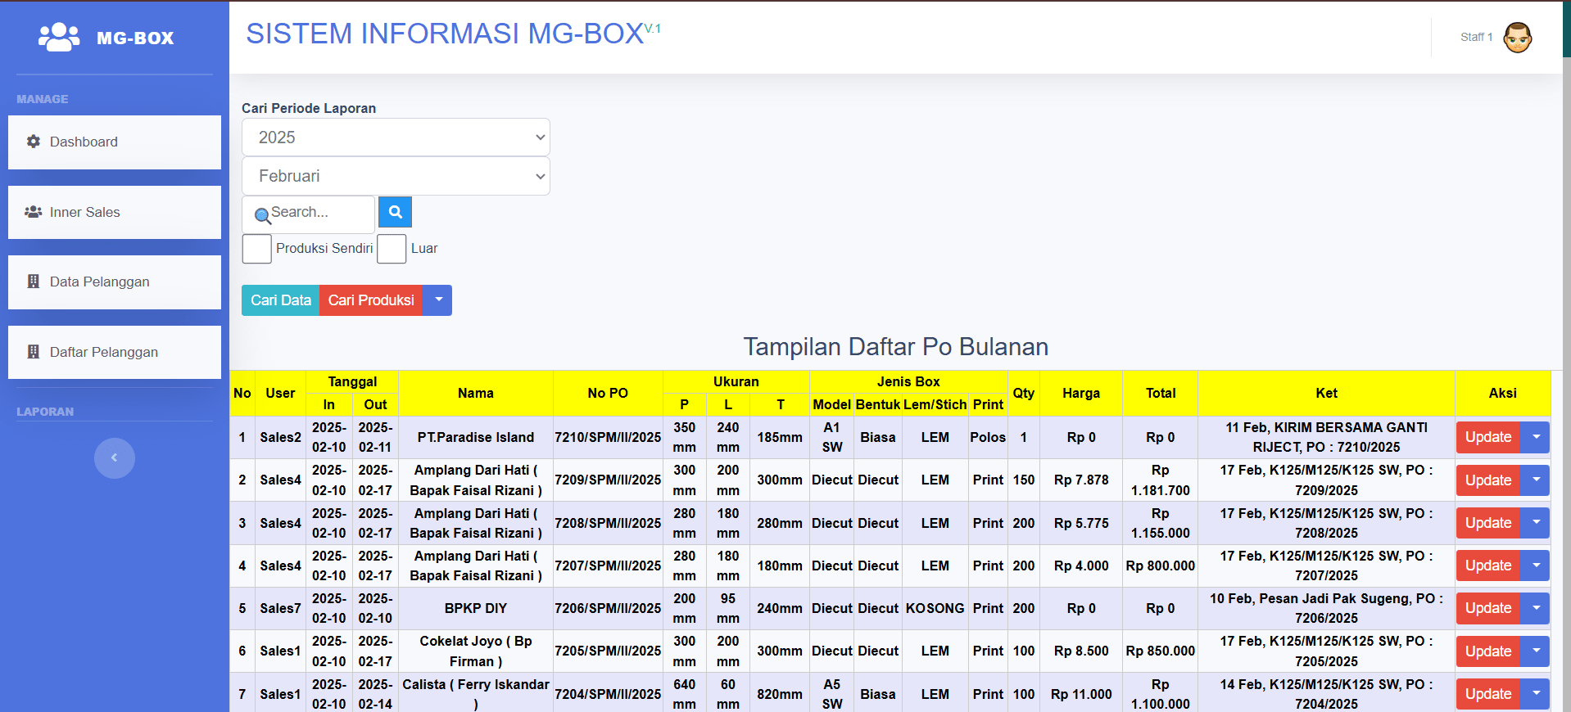Screen dimensions: 1571x712
Task: Go to Inner Sales menu
Action: coord(115,212)
